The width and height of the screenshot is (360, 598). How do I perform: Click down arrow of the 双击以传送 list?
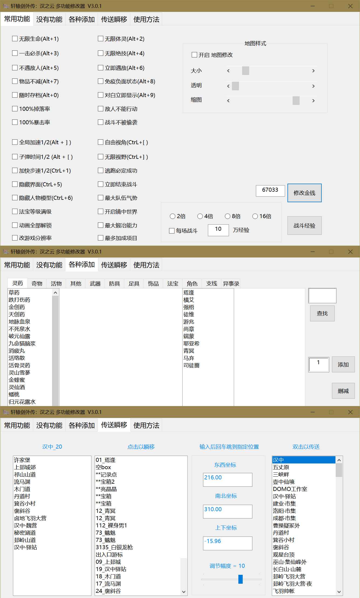(339, 592)
